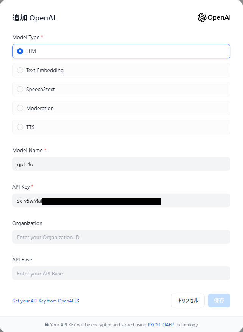
Task: Click the API Base input field
Action: pos(121,273)
